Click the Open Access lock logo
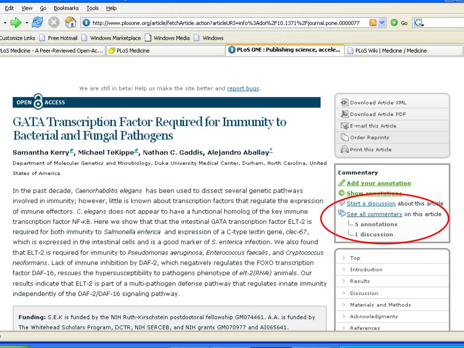 click(x=38, y=101)
